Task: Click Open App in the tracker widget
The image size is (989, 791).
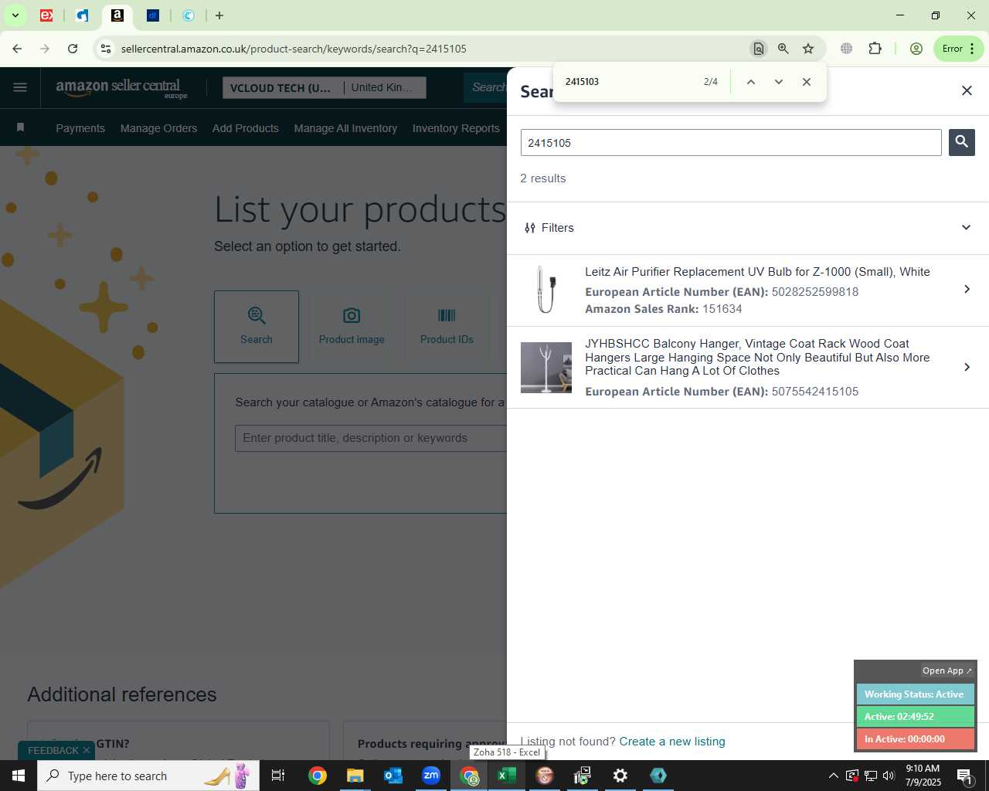Action: (x=947, y=670)
